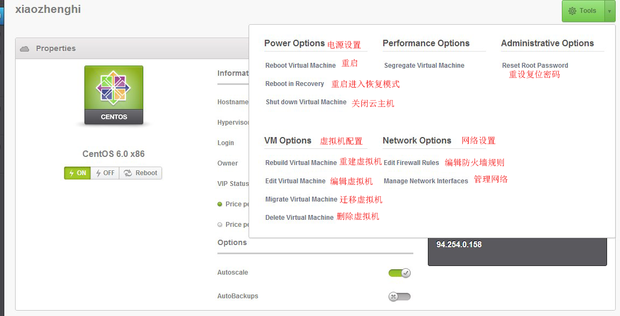Open Edit Firewall Rules
620x316 pixels.
pyautogui.click(x=411, y=163)
